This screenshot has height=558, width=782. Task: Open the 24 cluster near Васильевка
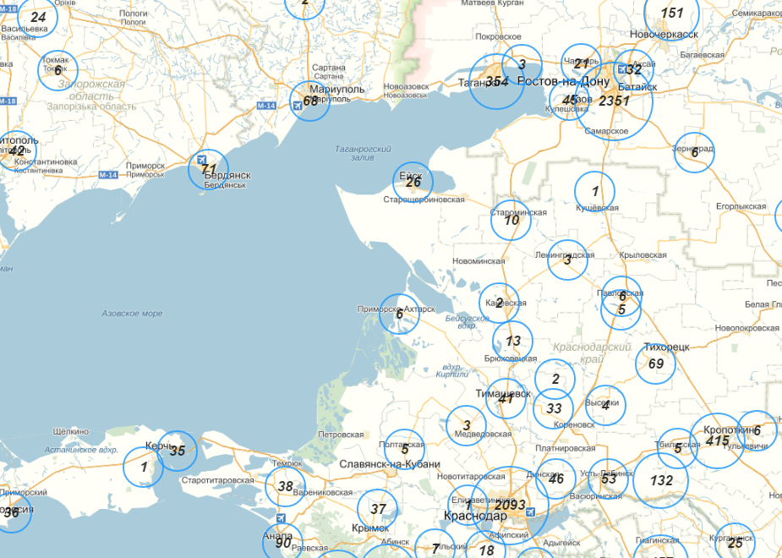click(x=38, y=18)
